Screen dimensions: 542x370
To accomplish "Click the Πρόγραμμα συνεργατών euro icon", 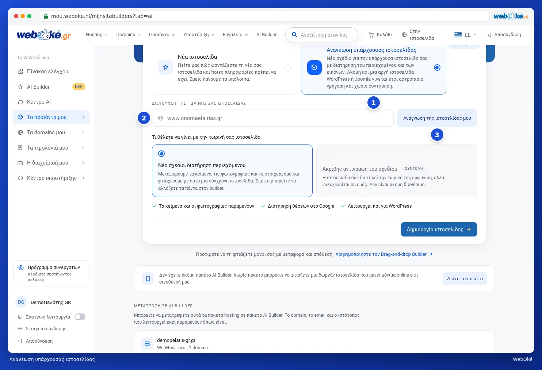I will click(x=21, y=267).
